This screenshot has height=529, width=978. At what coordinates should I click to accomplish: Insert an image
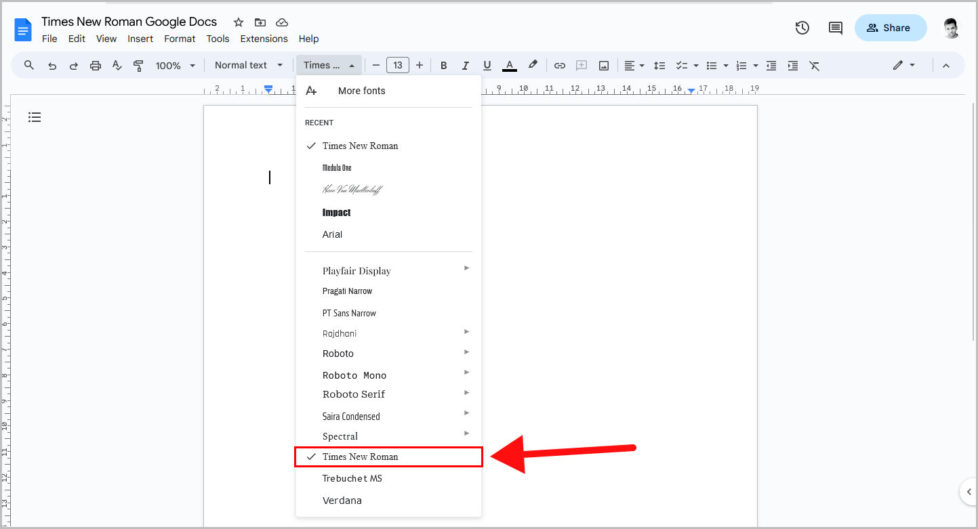604,65
